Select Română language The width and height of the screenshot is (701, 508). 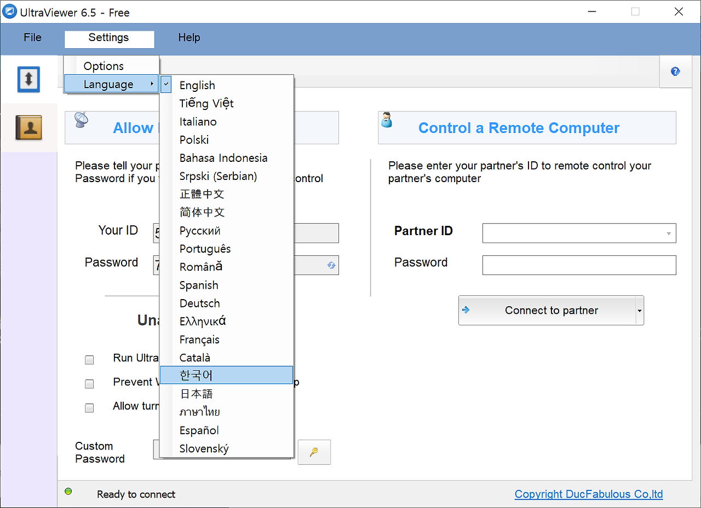pos(227,267)
